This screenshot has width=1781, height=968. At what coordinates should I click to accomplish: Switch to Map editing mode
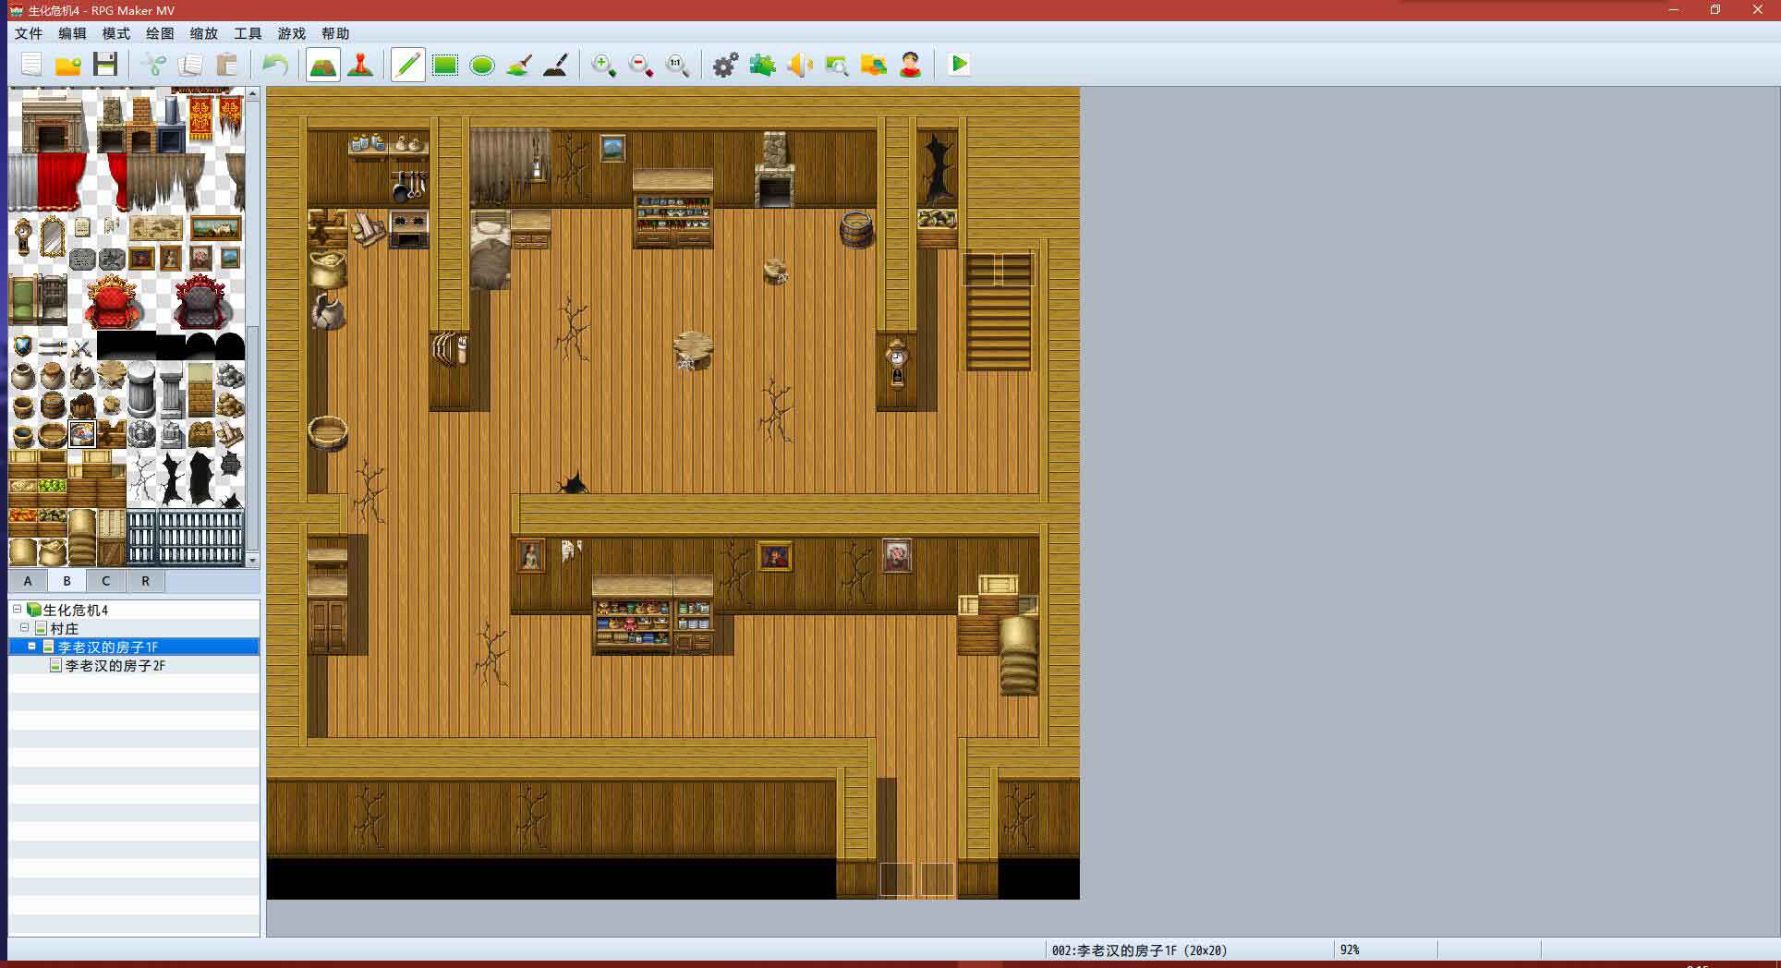click(x=322, y=65)
